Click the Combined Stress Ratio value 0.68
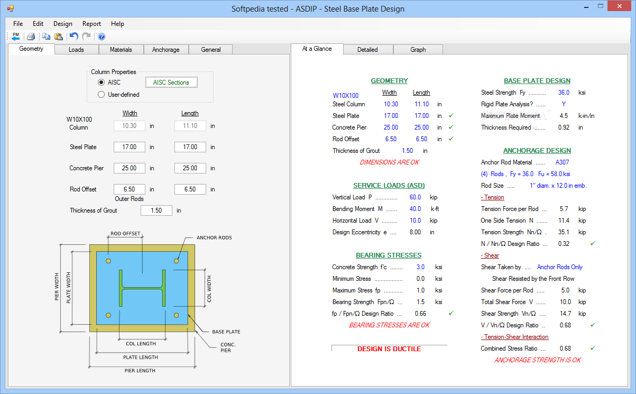Image resolution: width=636 pixels, height=394 pixels. tap(565, 349)
